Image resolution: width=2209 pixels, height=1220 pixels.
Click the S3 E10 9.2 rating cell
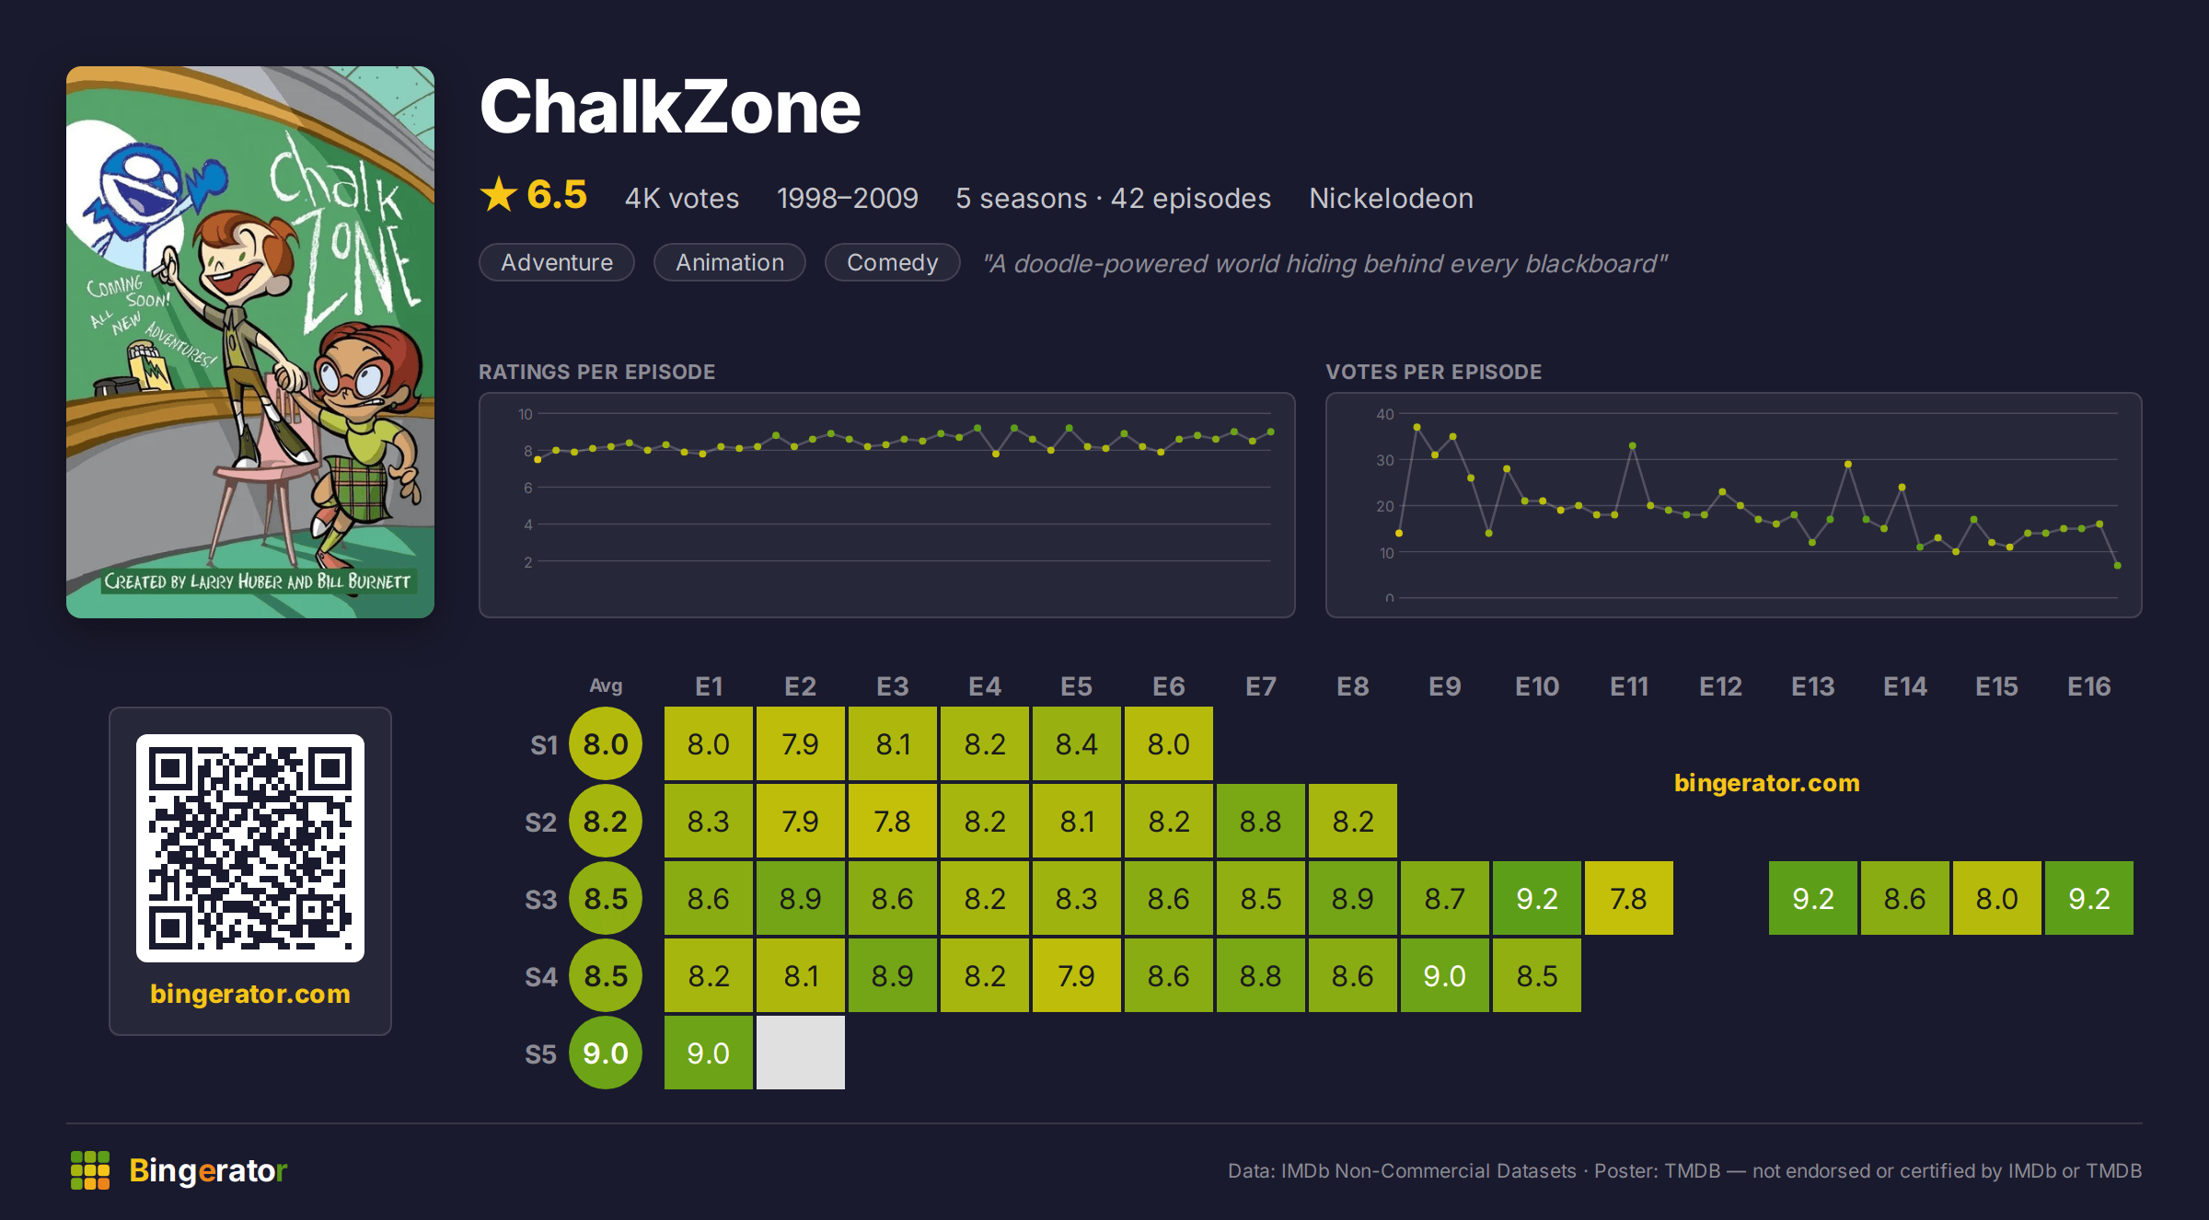[x=1537, y=898]
